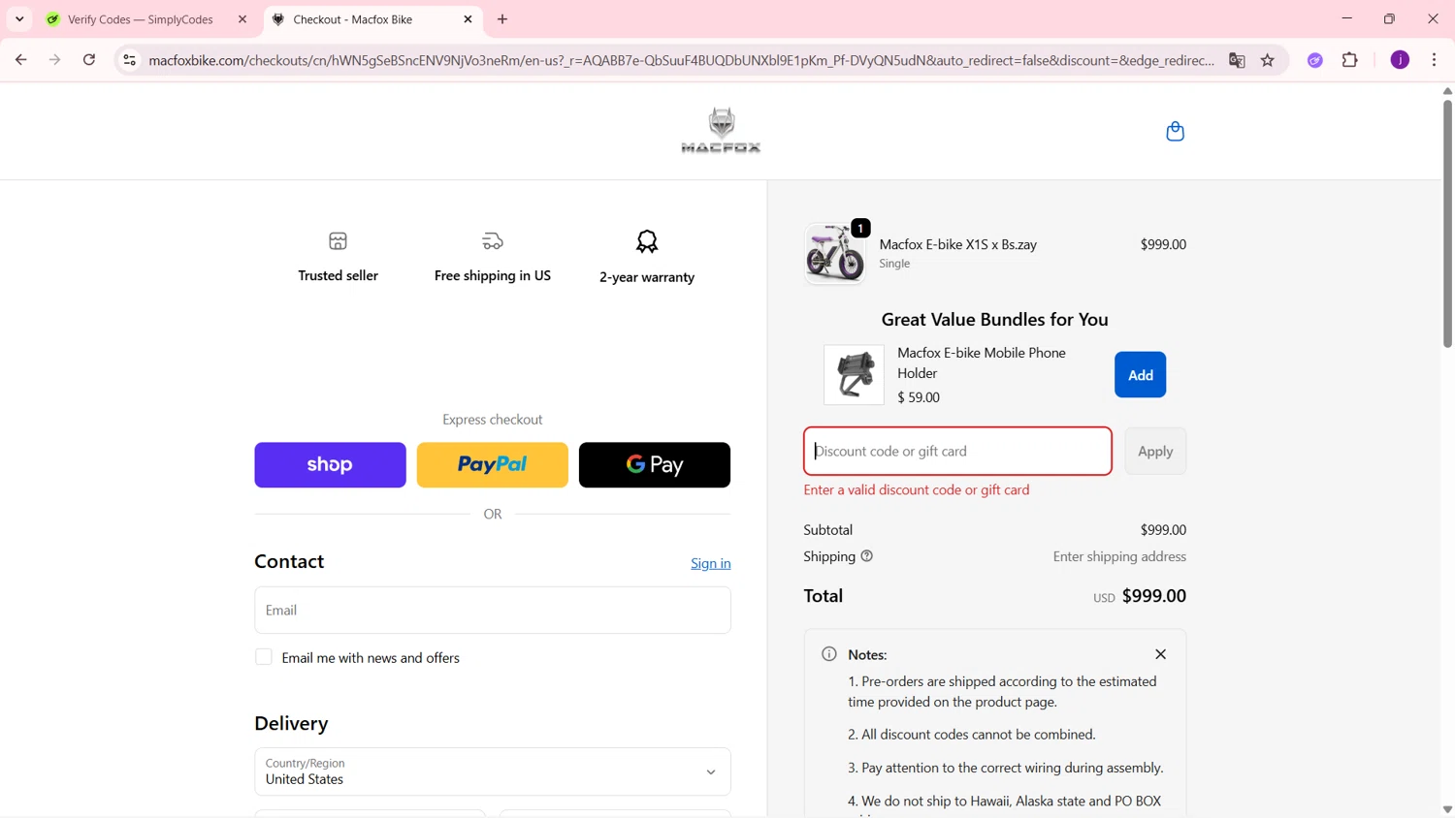Click the Apply discount button
This screenshot has width=1455, height=818.
coord(1155,451)
